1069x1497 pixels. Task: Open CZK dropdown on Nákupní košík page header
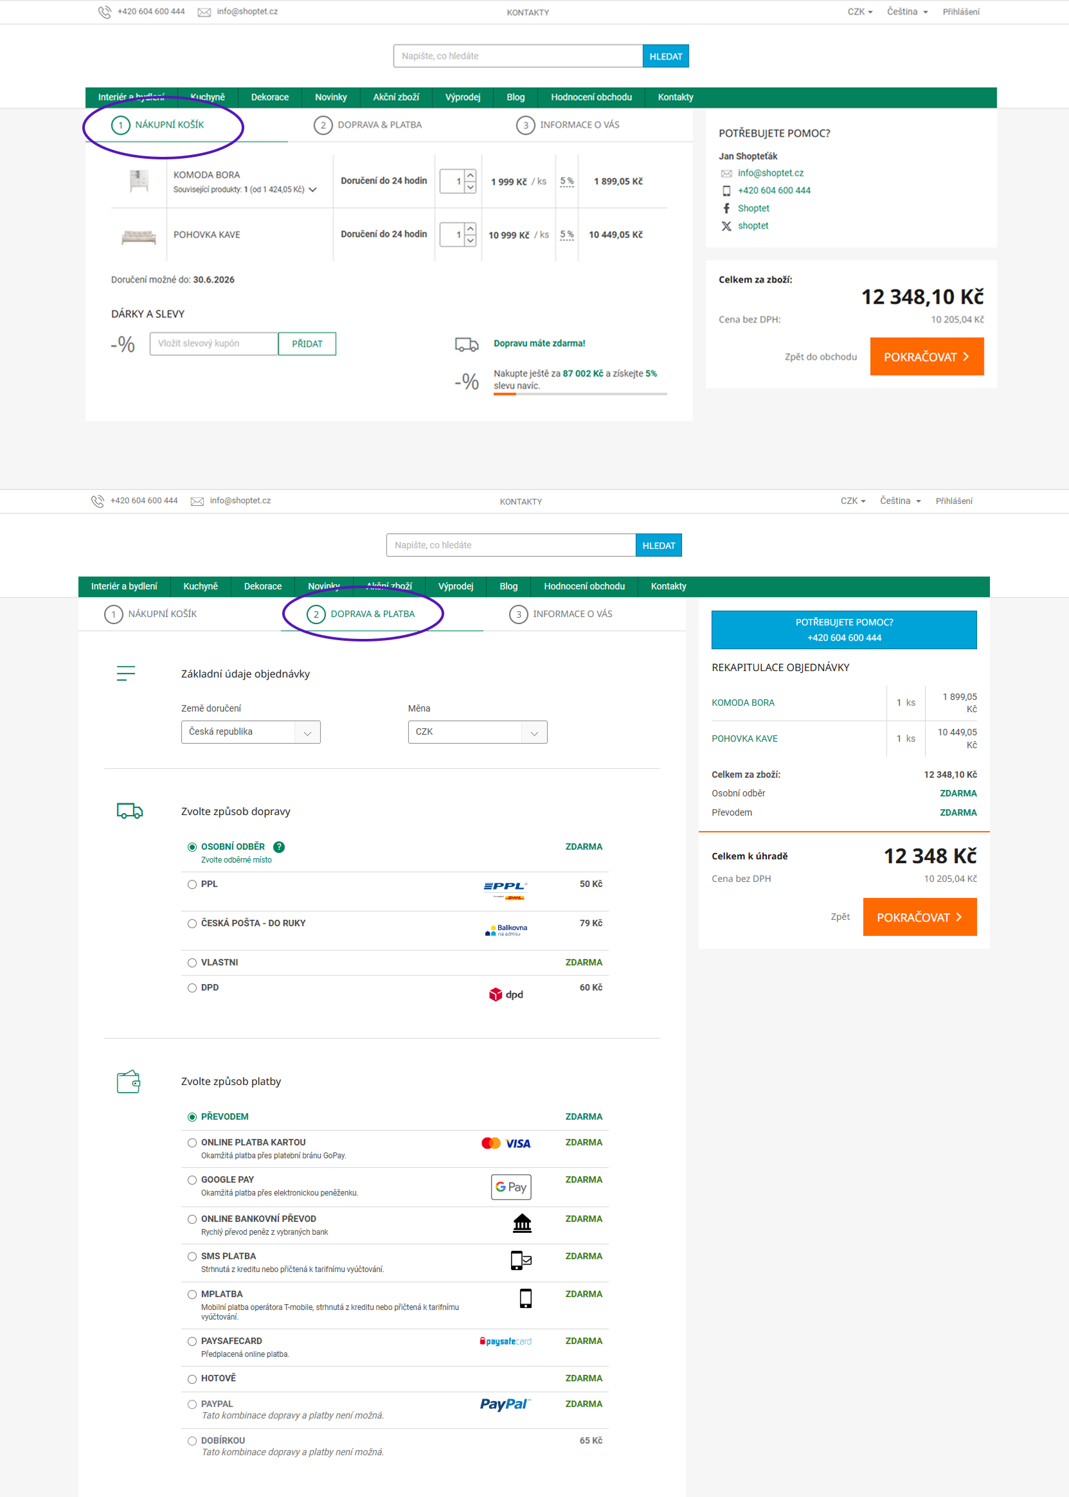pos(859,12)
